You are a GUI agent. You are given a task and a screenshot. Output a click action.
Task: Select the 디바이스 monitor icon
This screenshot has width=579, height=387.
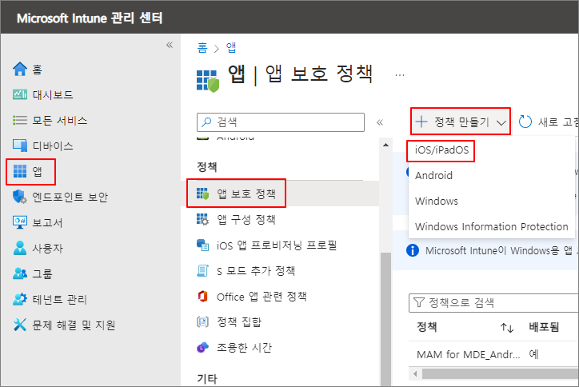[x=20, y=146]
